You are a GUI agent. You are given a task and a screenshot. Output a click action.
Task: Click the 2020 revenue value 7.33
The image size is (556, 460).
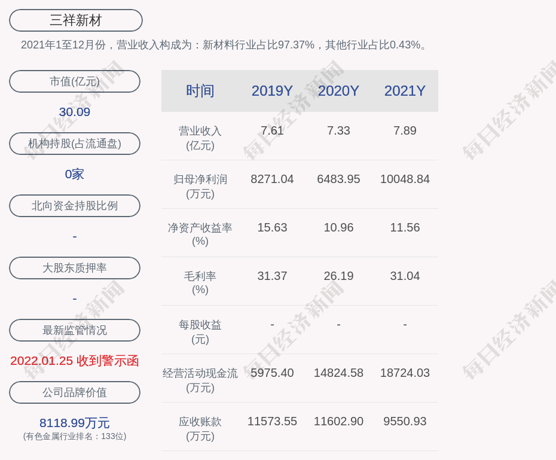point(338,130)
